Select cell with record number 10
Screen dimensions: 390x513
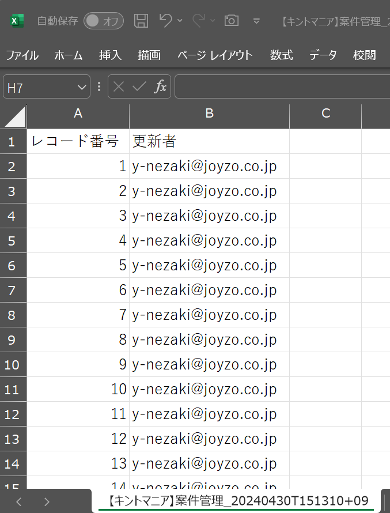coord(78,389)
